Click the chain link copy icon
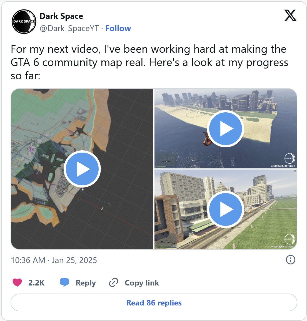 [x=114, y=282]
